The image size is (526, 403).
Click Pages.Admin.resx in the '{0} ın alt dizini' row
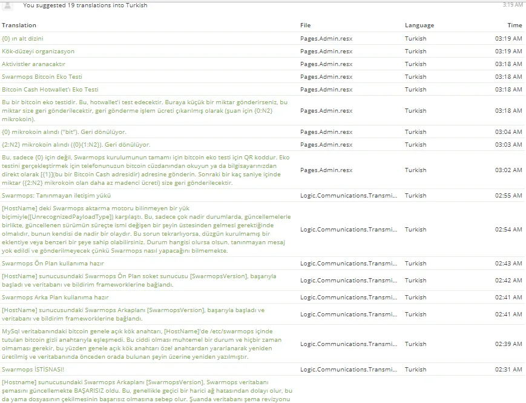(326, 39)
